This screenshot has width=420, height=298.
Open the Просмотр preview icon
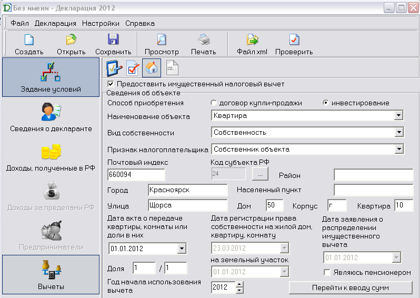coord(162,41)
